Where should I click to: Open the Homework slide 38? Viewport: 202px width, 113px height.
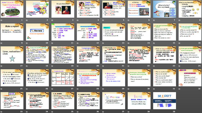[x=139, y=101]
